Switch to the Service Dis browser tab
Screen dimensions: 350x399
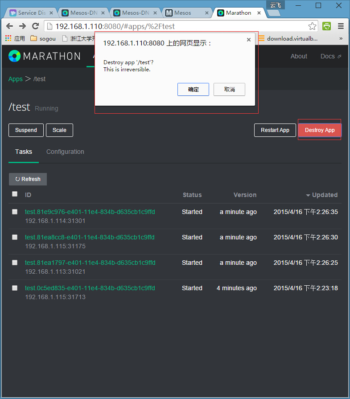tap(31, 13)
